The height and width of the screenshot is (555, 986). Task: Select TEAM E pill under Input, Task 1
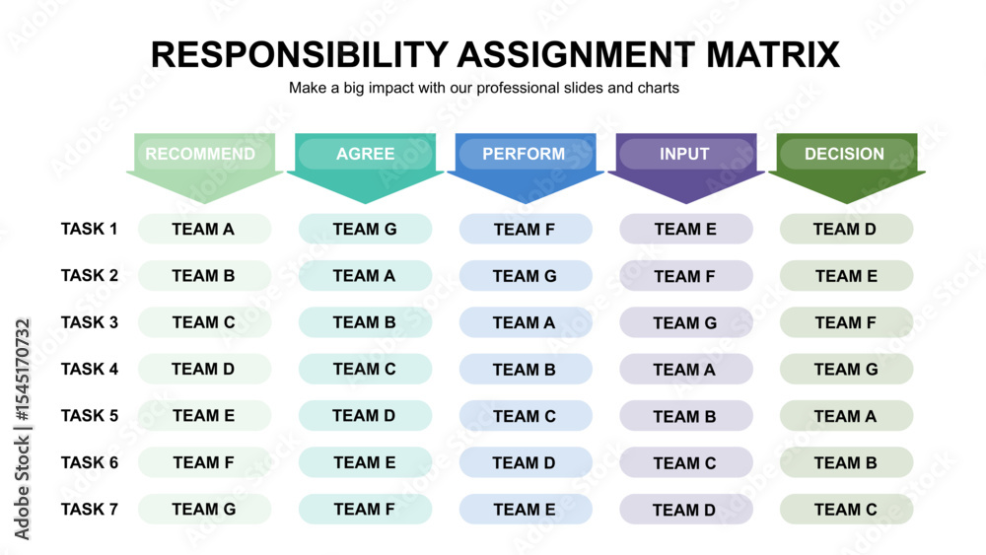[686, 229]
